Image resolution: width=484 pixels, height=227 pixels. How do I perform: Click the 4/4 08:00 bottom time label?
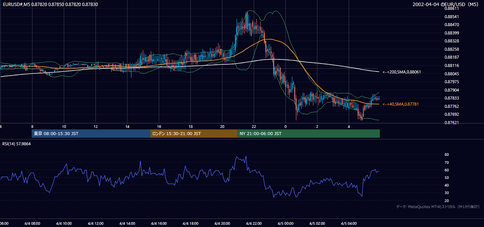click(31, 224)
